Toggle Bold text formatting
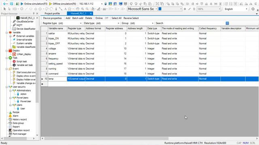The image size is (259, 145). pyautogui.click(x=185, y=9)
